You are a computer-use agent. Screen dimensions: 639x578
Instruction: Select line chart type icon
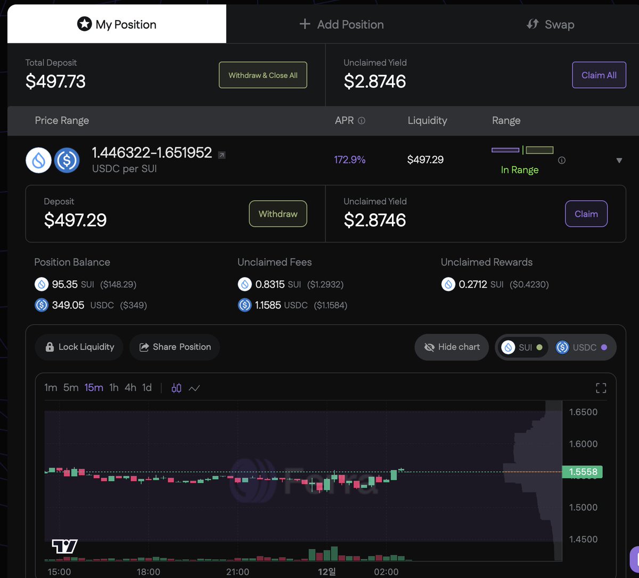coord(194,388)
